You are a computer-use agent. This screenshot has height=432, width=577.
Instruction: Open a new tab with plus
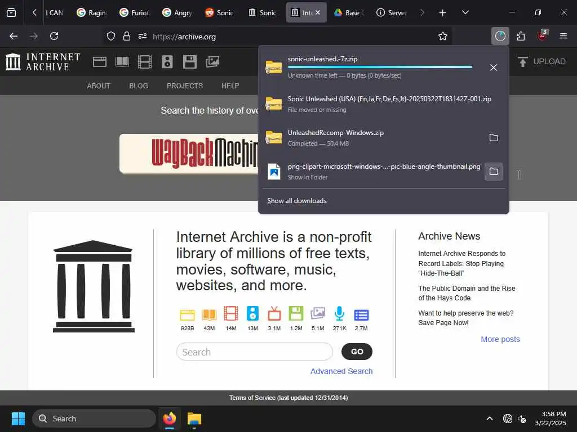(442, 13)
